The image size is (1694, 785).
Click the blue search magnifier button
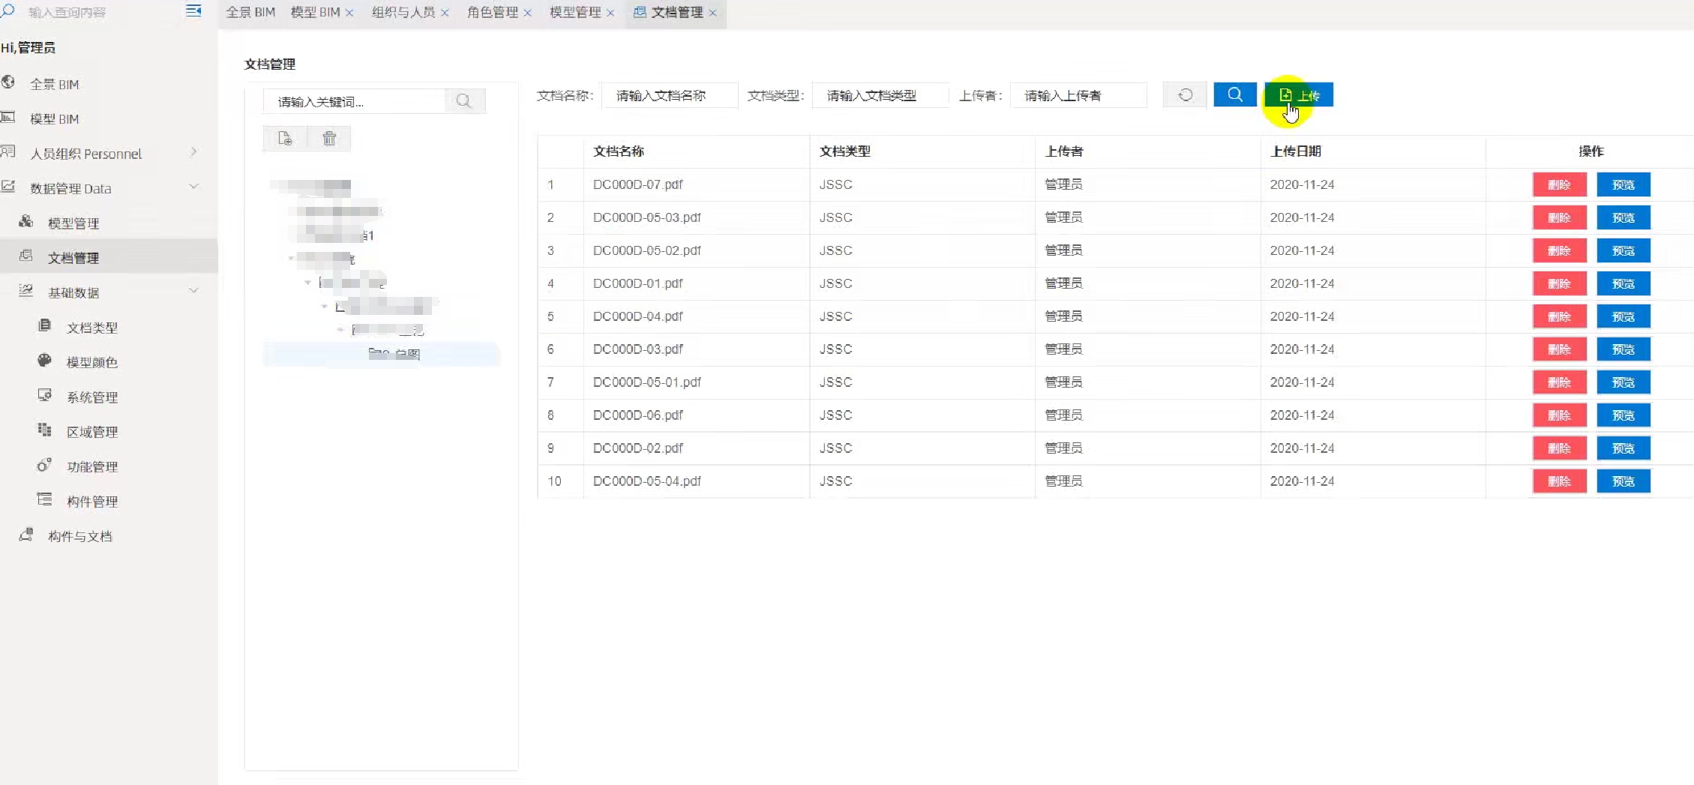1234,95
